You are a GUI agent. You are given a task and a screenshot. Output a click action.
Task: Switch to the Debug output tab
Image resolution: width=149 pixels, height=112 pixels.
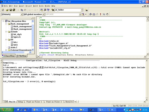point(20,102)
